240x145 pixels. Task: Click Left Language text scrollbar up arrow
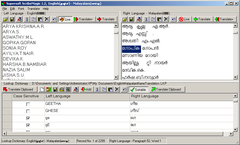116,25
